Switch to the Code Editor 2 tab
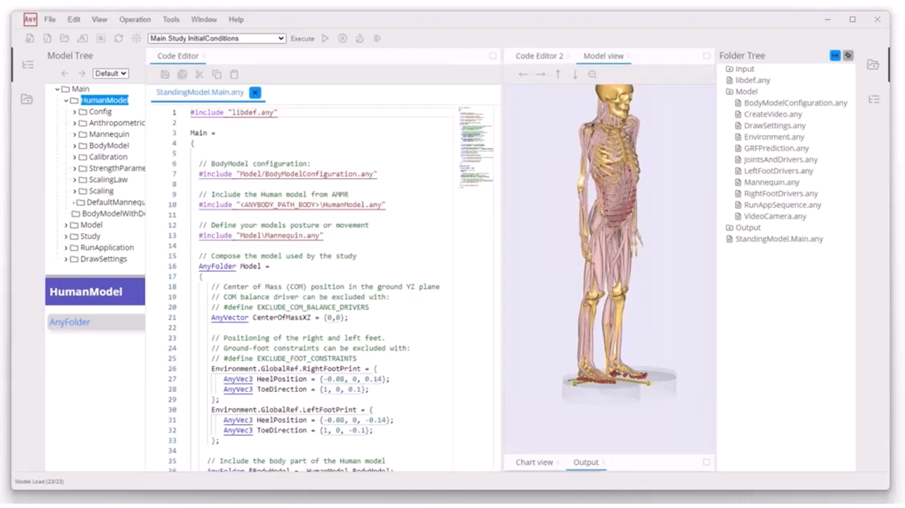905x508 pixels. (x=539, y=56)
